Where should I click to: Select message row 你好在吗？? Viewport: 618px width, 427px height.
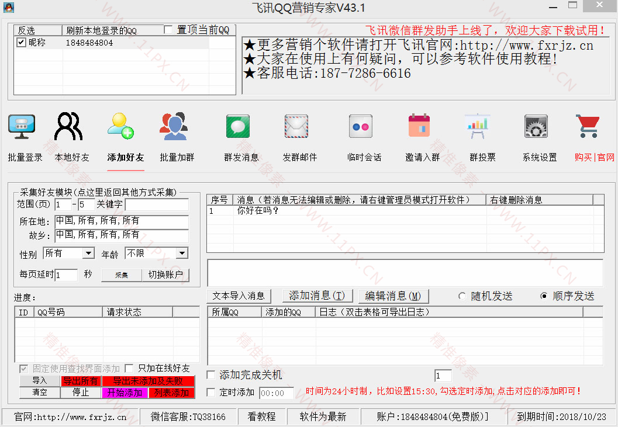pyautogui.click(x=405, y=211)
